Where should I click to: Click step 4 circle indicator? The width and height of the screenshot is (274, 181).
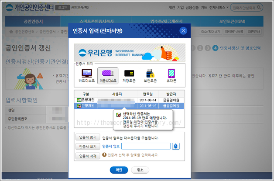point(215,48)
